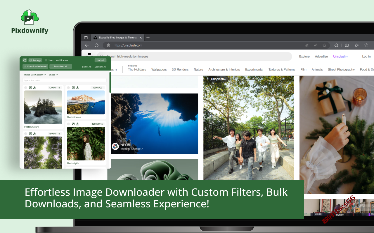
Task: Open the tab actions menu icon
Action: click(x=86, y=38)
